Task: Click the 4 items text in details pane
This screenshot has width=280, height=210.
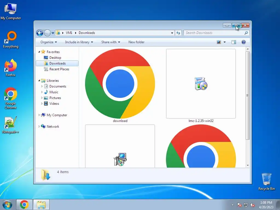Action: (63, 172)
